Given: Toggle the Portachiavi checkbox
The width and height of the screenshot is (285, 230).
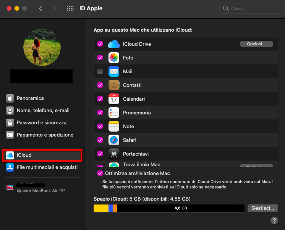Looking at the screenshot, I should pos(100,154).
